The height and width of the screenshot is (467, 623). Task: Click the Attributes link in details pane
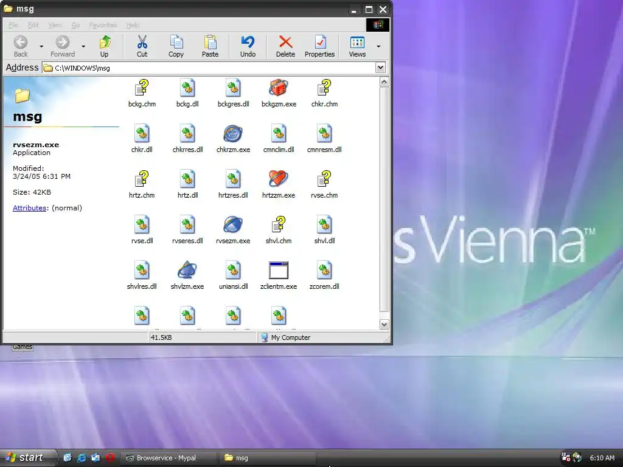(29, 208)
